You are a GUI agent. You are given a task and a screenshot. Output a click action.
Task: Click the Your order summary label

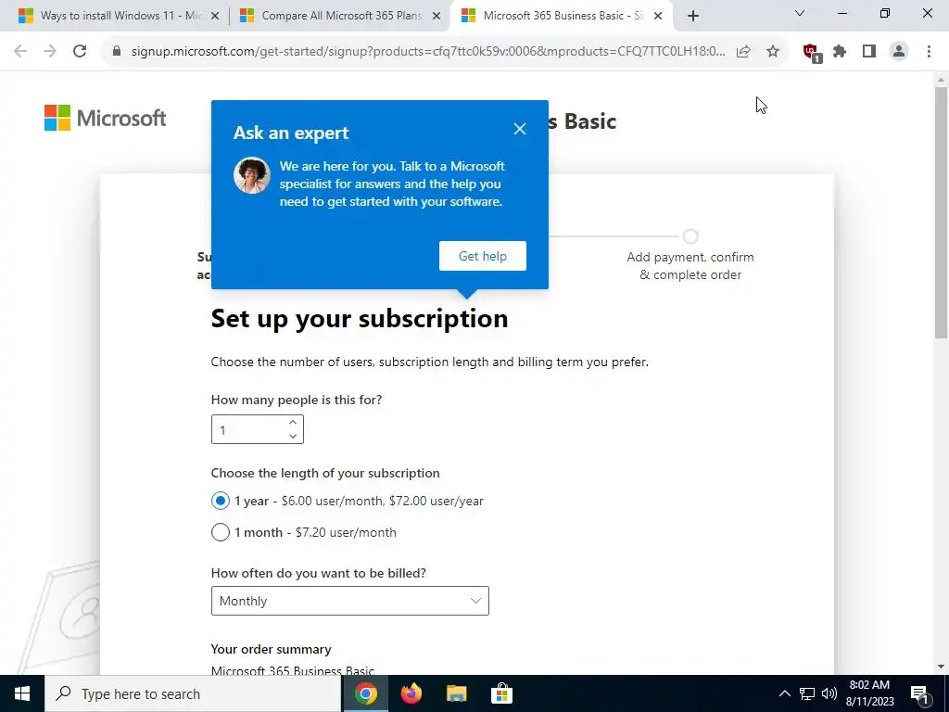pyautogui.click(x=272, y=649)
